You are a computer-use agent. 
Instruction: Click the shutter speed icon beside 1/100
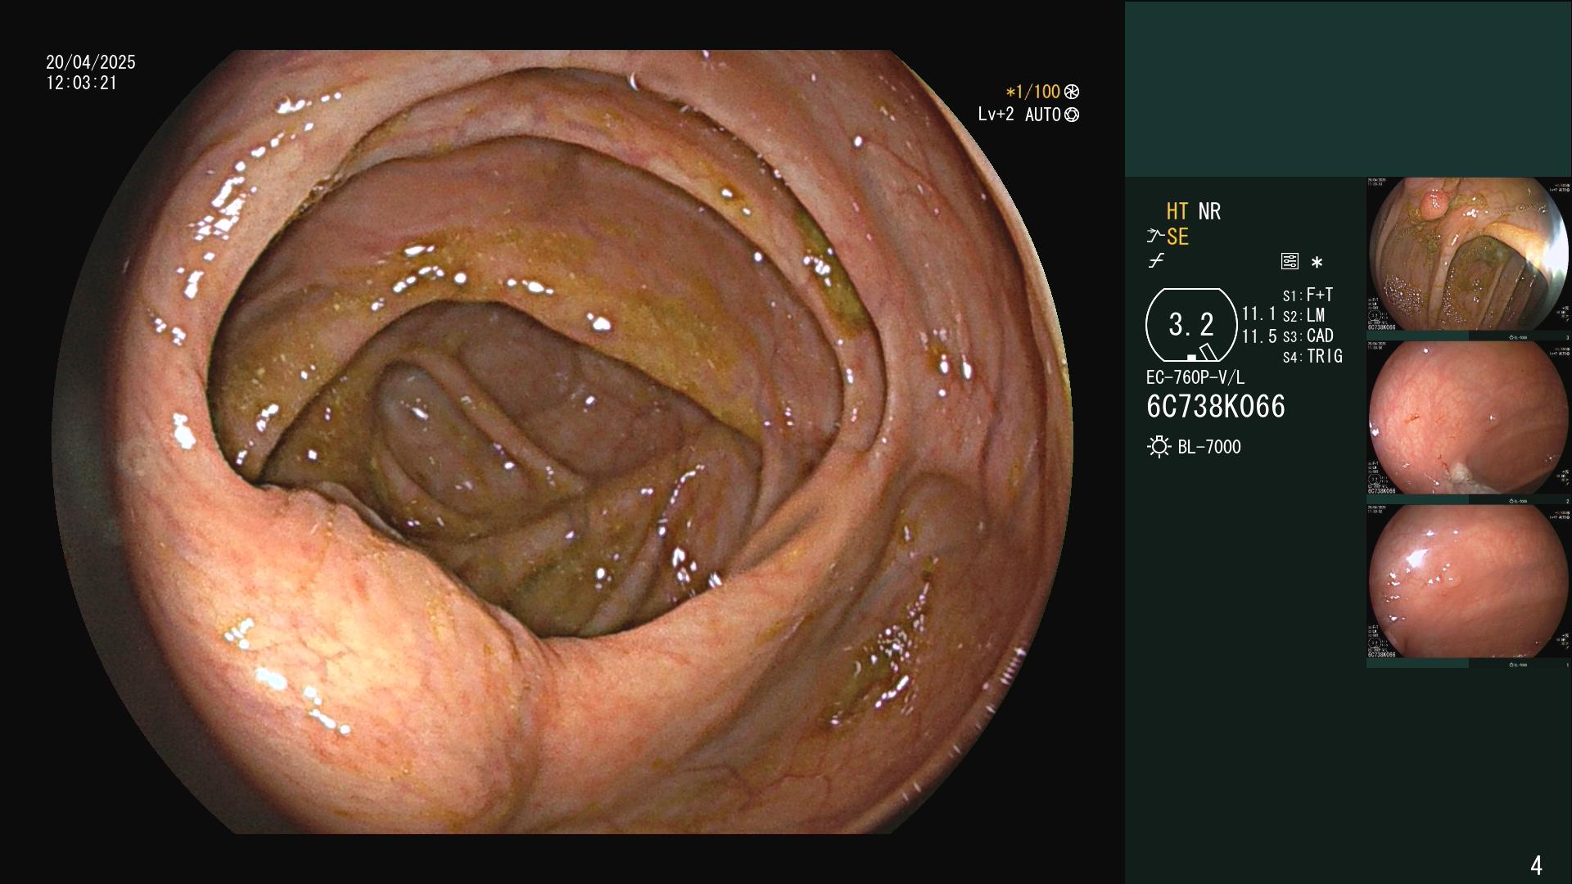(x=1072, y=92)
